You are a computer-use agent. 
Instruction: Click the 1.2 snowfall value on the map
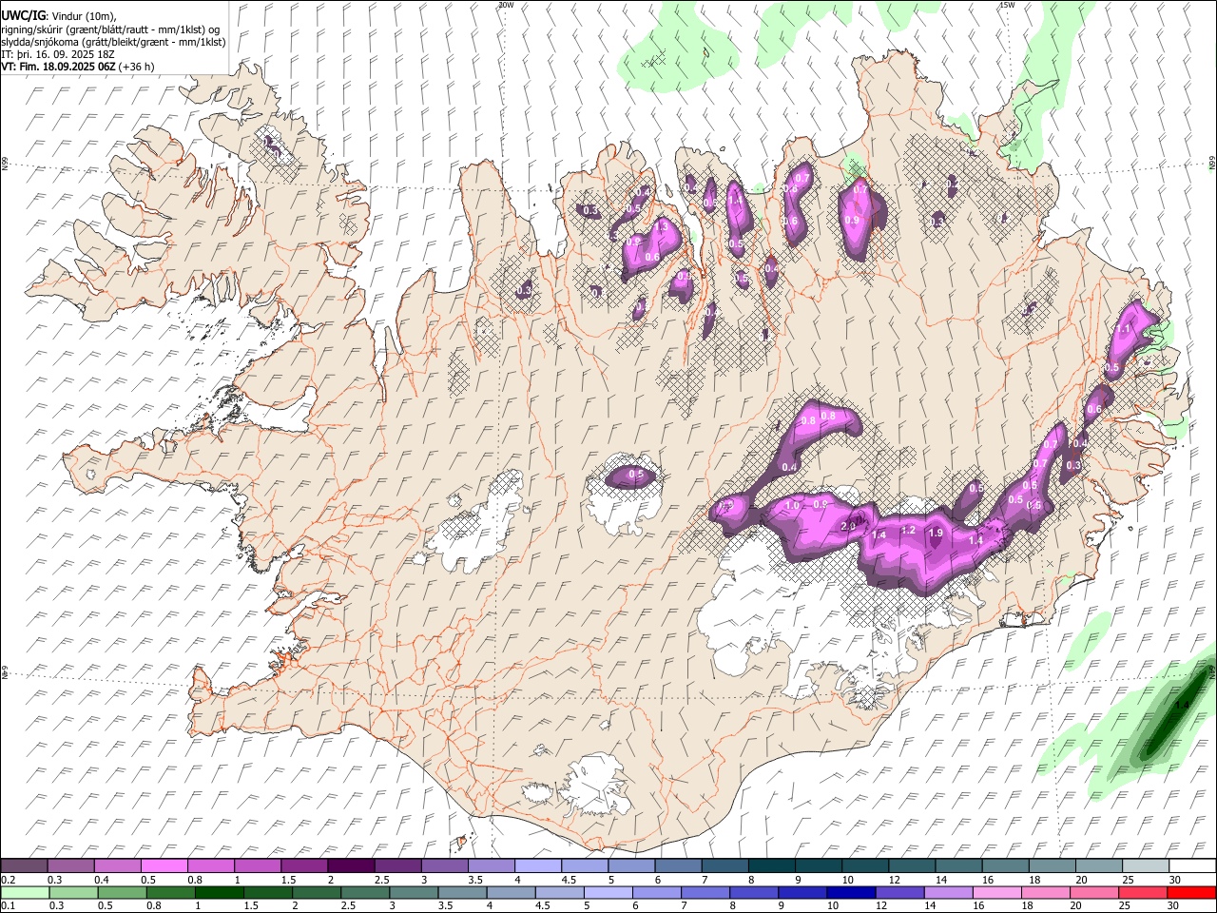[907, 531]
